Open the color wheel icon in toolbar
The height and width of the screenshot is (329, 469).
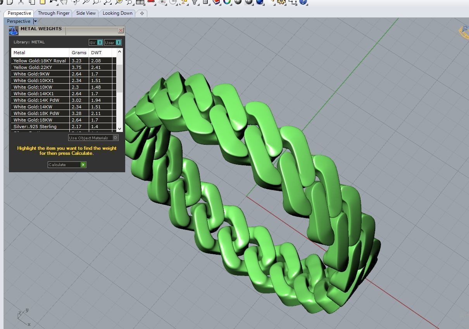(227, 2)
